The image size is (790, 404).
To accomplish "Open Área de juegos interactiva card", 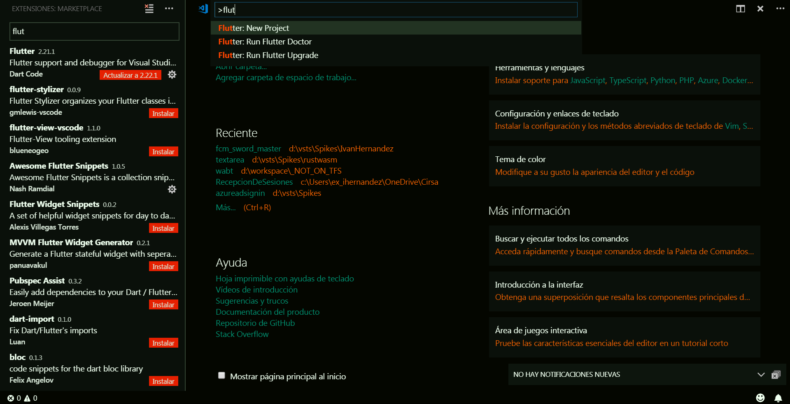I will (624, 337).
